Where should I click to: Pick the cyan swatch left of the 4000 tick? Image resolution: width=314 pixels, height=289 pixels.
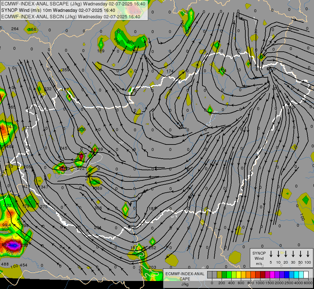[296, 275]
